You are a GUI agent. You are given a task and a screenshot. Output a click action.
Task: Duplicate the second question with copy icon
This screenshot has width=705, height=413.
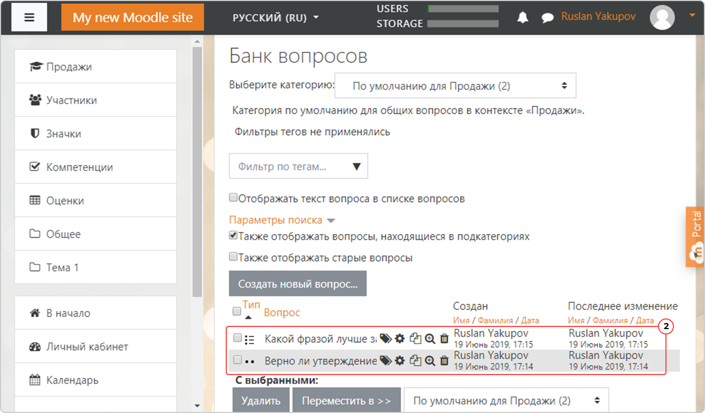(415, 361)
